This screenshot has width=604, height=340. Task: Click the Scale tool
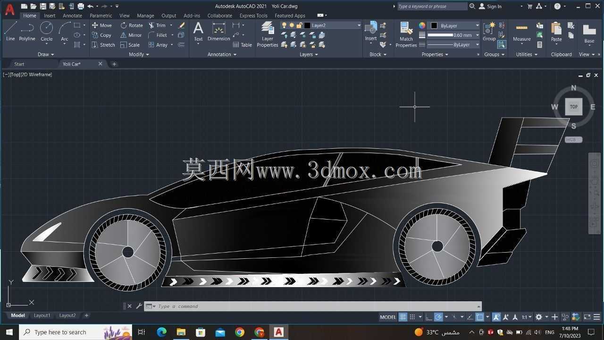(x=130, y=45)
